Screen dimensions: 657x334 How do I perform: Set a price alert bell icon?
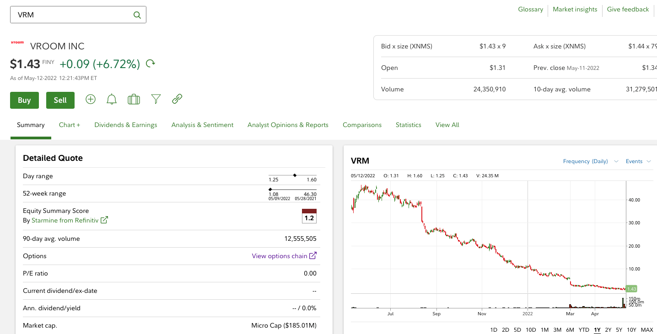[112, 99]
